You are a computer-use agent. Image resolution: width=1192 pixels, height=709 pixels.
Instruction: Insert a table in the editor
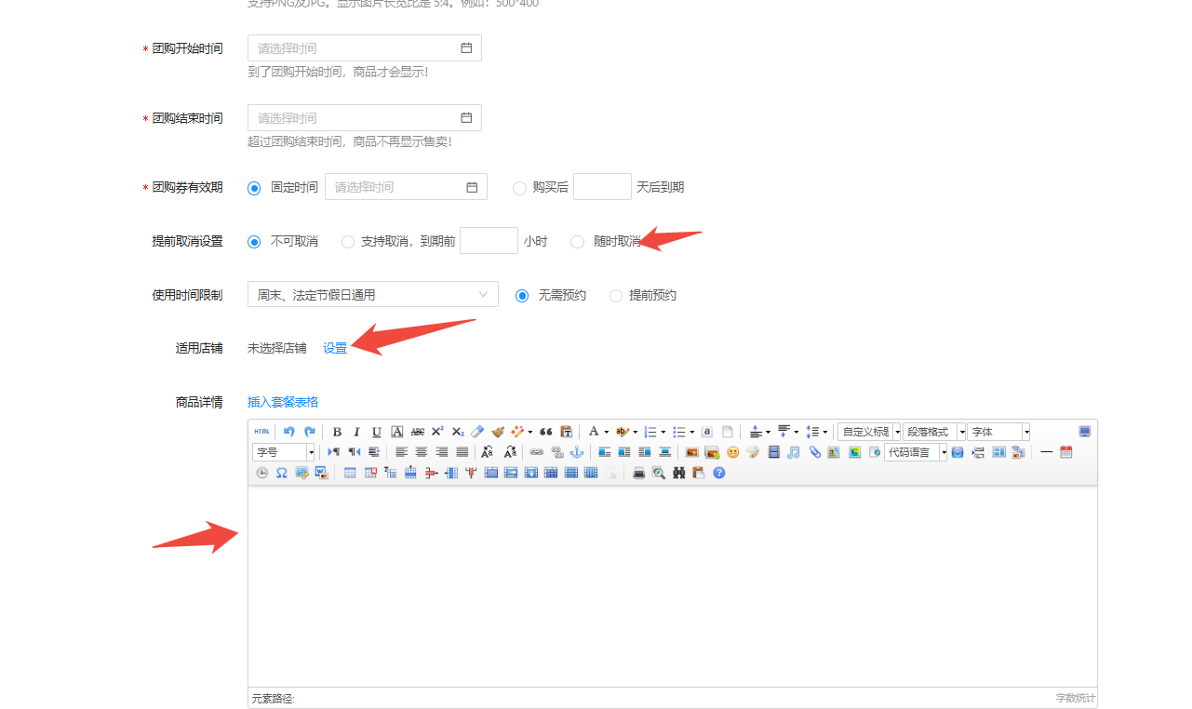click(350, 473)
